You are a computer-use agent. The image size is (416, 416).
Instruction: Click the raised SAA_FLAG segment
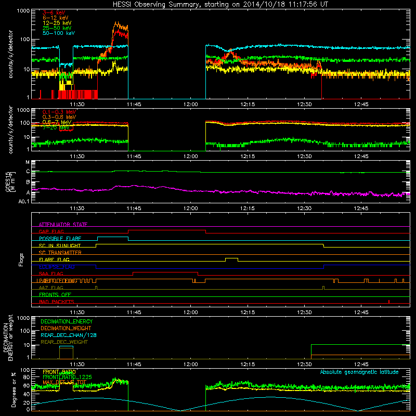[165, 272]
